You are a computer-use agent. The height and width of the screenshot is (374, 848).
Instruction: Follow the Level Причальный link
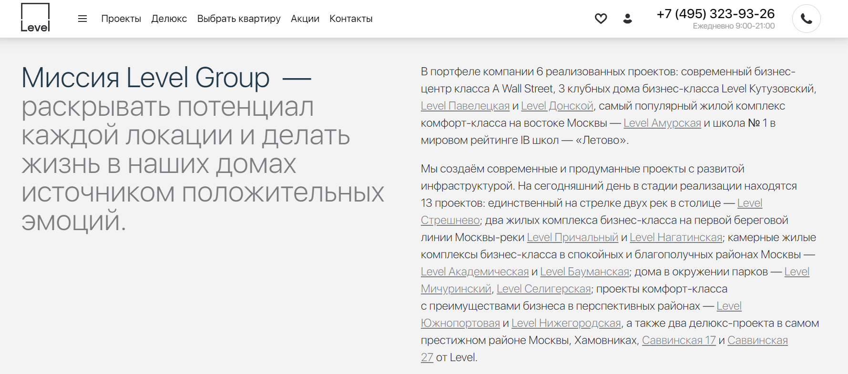click(x=572, y=237)
